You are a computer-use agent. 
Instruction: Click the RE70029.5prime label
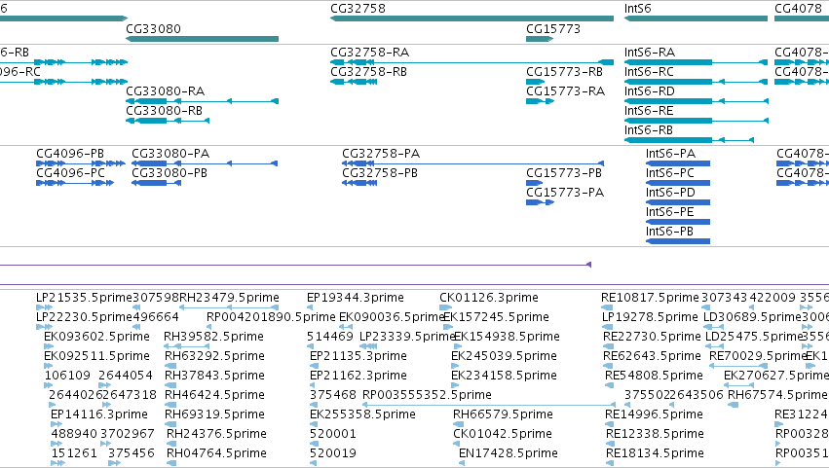[758, 356]
